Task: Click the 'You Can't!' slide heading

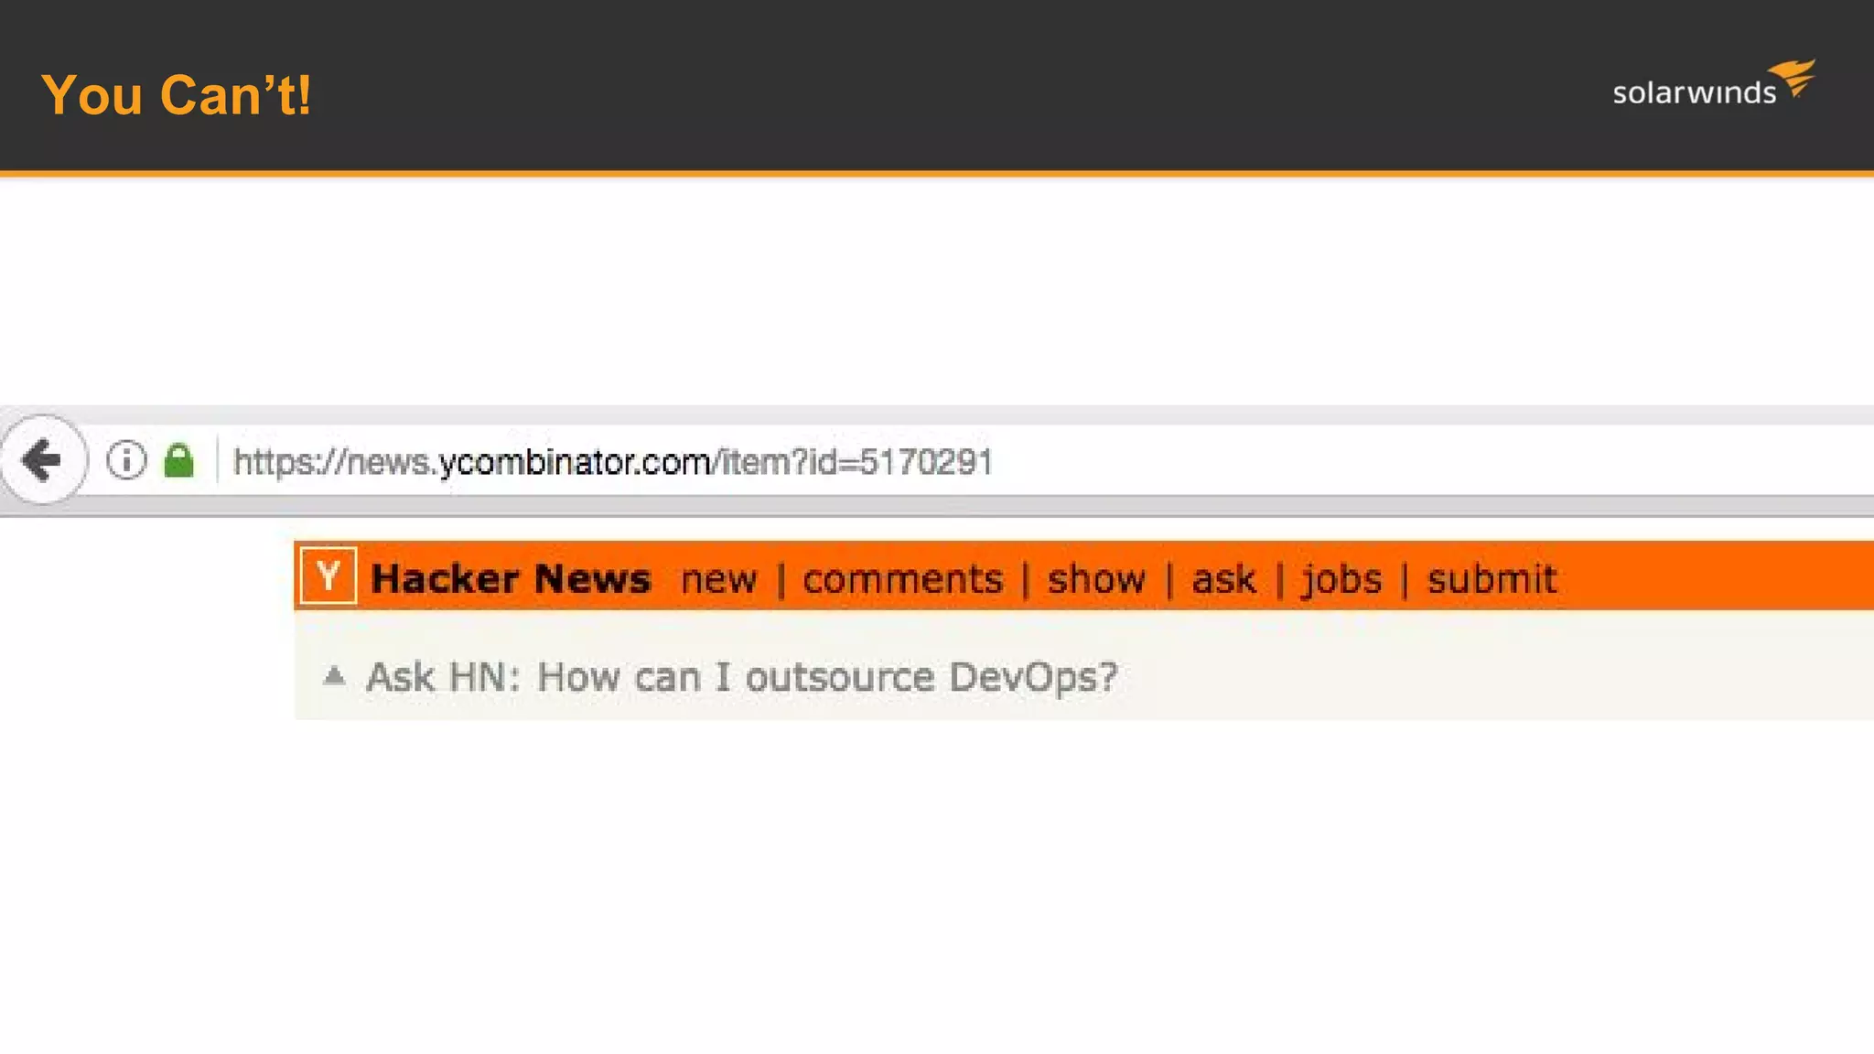Action: (x=177, y=94)
